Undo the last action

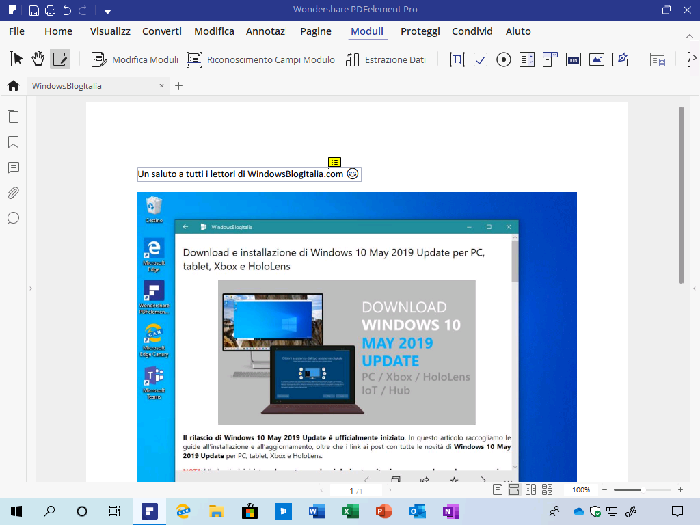click(67, 10)
